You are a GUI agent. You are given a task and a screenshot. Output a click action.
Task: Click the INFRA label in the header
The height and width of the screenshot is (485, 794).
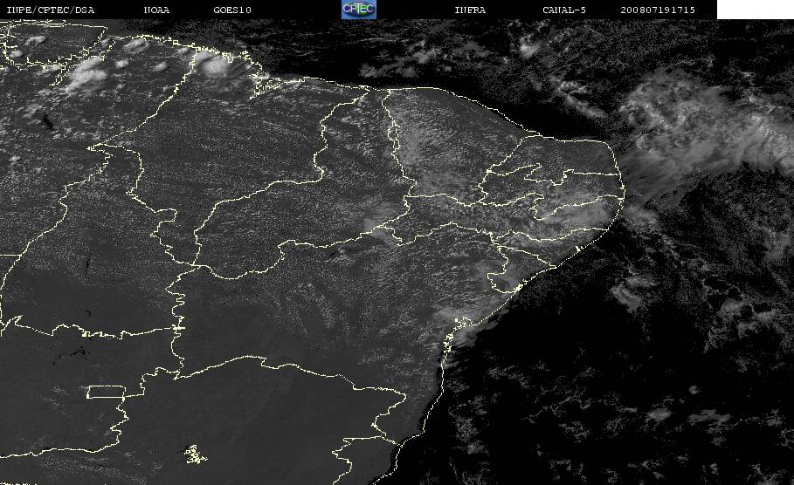470,10
